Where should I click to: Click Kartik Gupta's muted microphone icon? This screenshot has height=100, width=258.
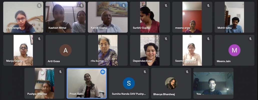click(124, 6)
